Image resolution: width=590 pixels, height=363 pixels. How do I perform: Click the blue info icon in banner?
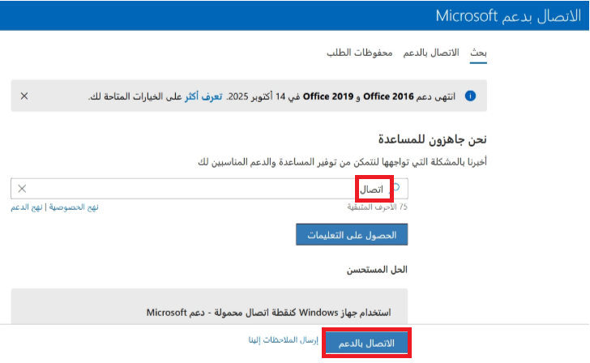point(470,96)
